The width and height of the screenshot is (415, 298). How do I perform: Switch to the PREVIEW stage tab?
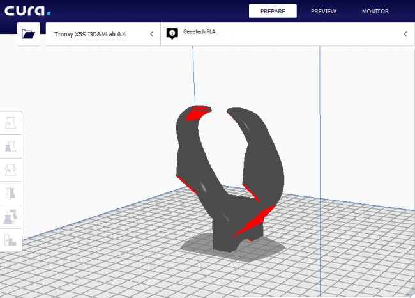point(324,11)
